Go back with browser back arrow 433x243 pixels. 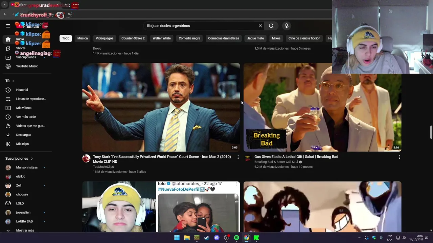pyautogui.click(x=5, y=14)
